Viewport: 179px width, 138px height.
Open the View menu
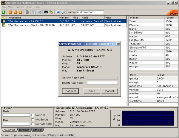click(11, 7)
